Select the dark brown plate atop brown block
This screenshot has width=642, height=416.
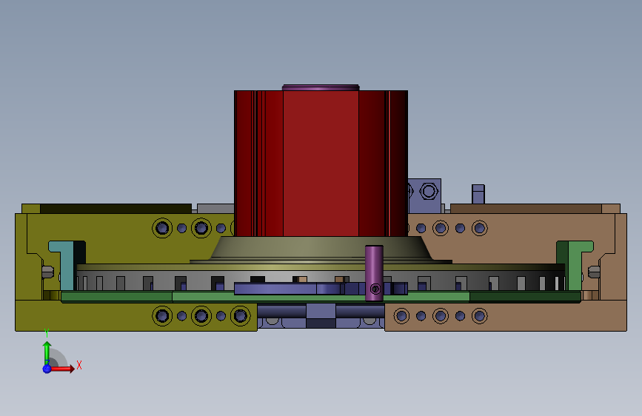(x=526, y=209)
